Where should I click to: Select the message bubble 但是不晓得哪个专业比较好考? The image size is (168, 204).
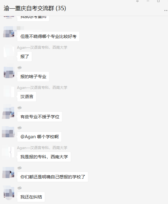pyautogui.click(x=48, y=36)
